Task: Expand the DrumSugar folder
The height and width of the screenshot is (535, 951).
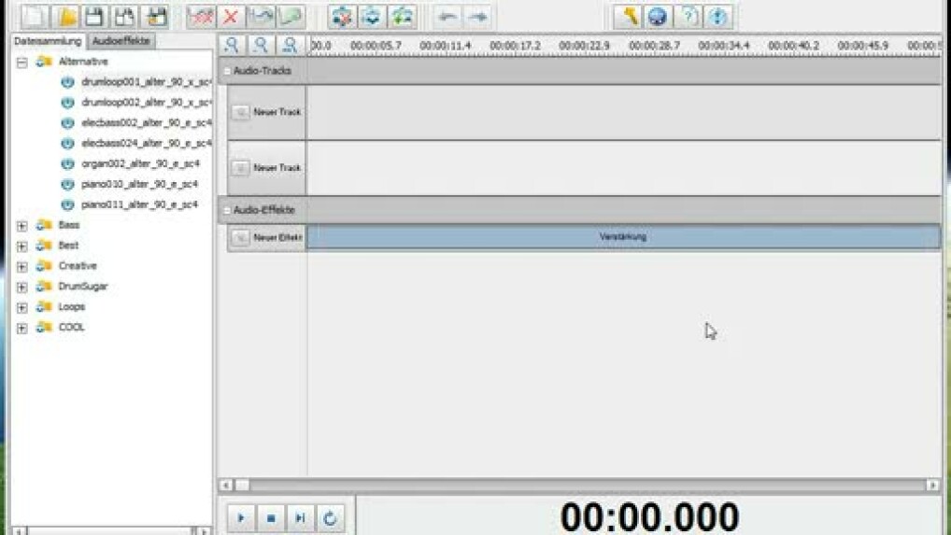Action: pyautogui.click(x=21, y=287)
